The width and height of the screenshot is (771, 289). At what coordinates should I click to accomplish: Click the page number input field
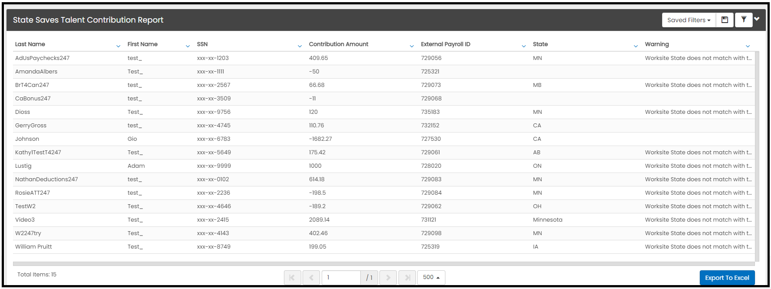(x=341, y=277)
